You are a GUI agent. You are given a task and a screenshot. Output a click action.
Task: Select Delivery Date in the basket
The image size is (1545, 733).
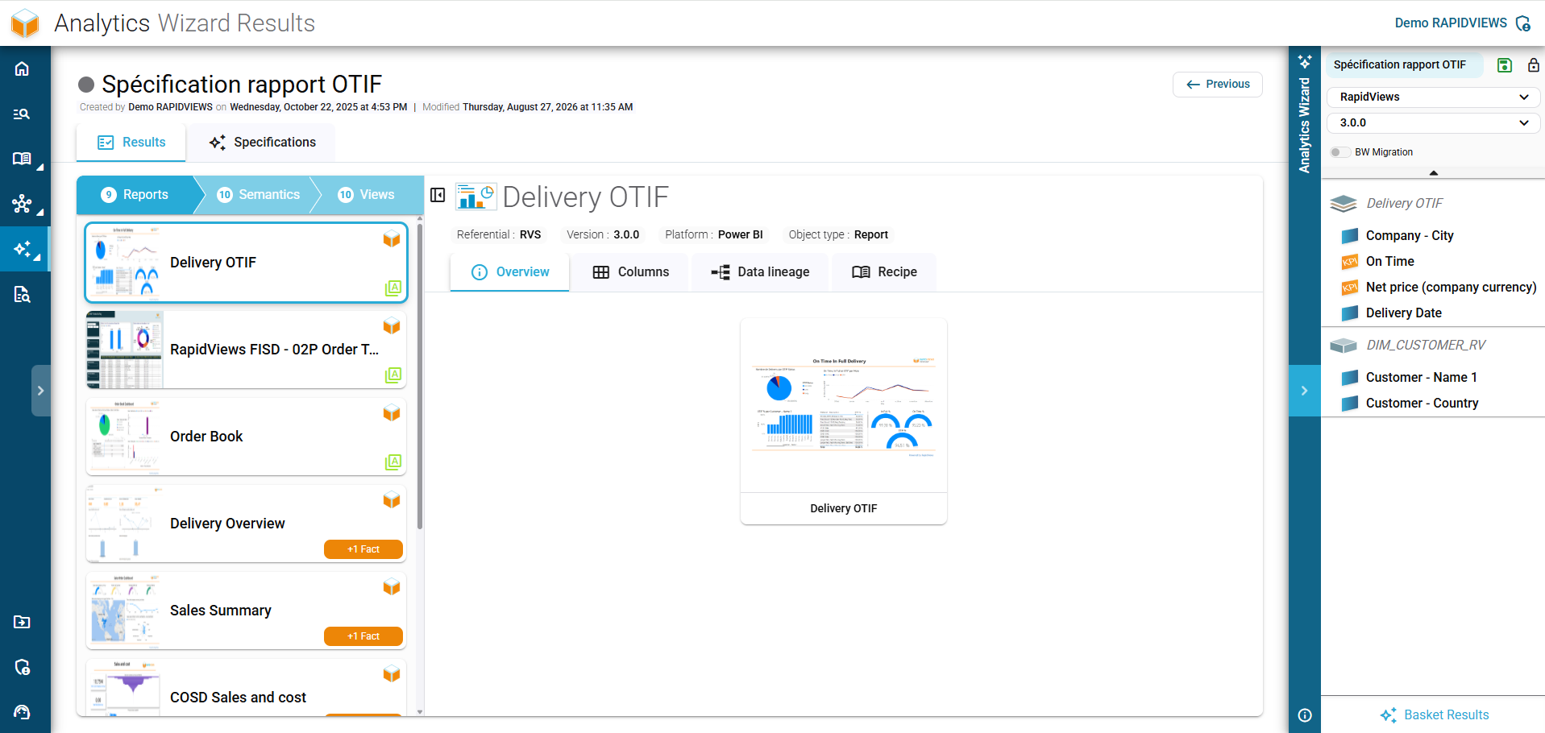[x=1404, y=313]
